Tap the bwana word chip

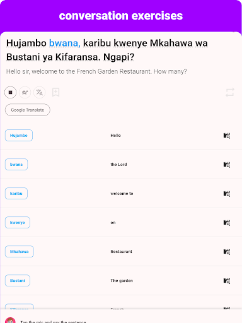[16, 164]
